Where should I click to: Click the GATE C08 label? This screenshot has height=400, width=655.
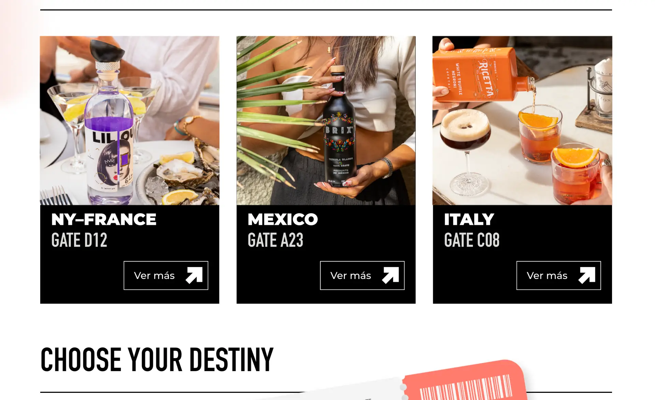click(x=472, y=240)
